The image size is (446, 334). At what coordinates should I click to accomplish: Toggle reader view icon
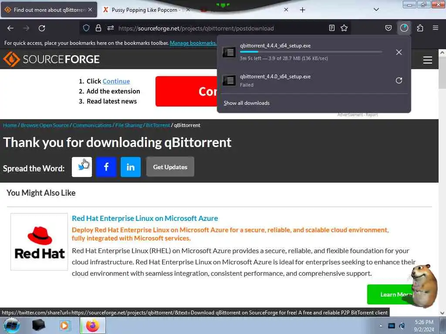331,28
